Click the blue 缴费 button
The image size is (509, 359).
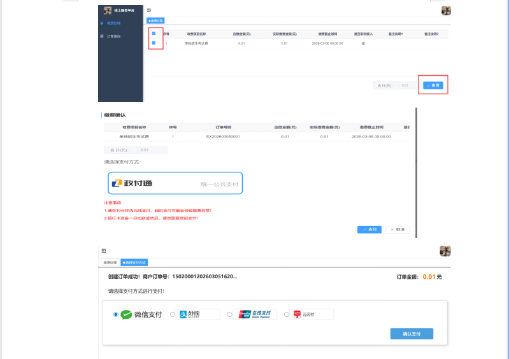coord(433,85)
